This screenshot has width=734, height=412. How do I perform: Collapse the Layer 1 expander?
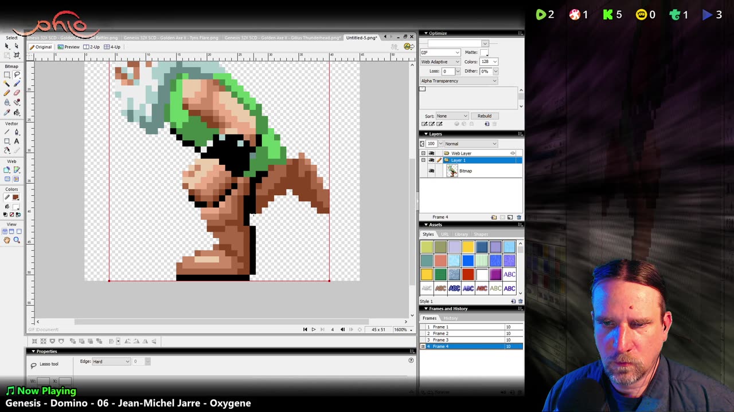423,160
